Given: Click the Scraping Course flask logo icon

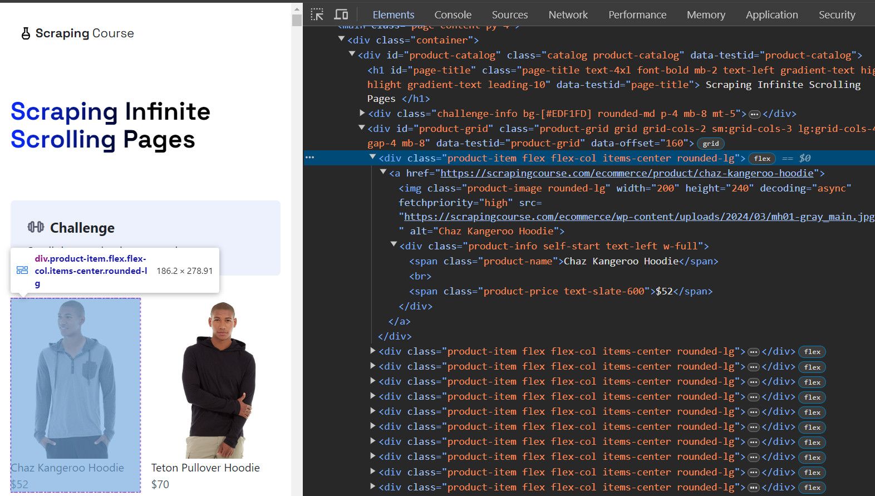Looking at the screenshot, I should pyautogui.click(x=26, y=33).
